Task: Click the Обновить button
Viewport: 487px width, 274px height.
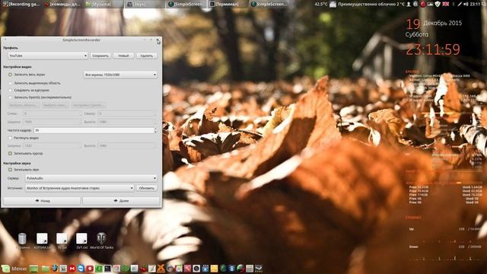Action: point(146,188)
